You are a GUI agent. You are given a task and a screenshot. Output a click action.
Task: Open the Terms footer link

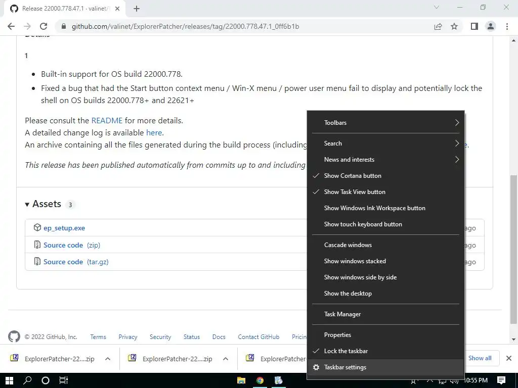[98, 337]
